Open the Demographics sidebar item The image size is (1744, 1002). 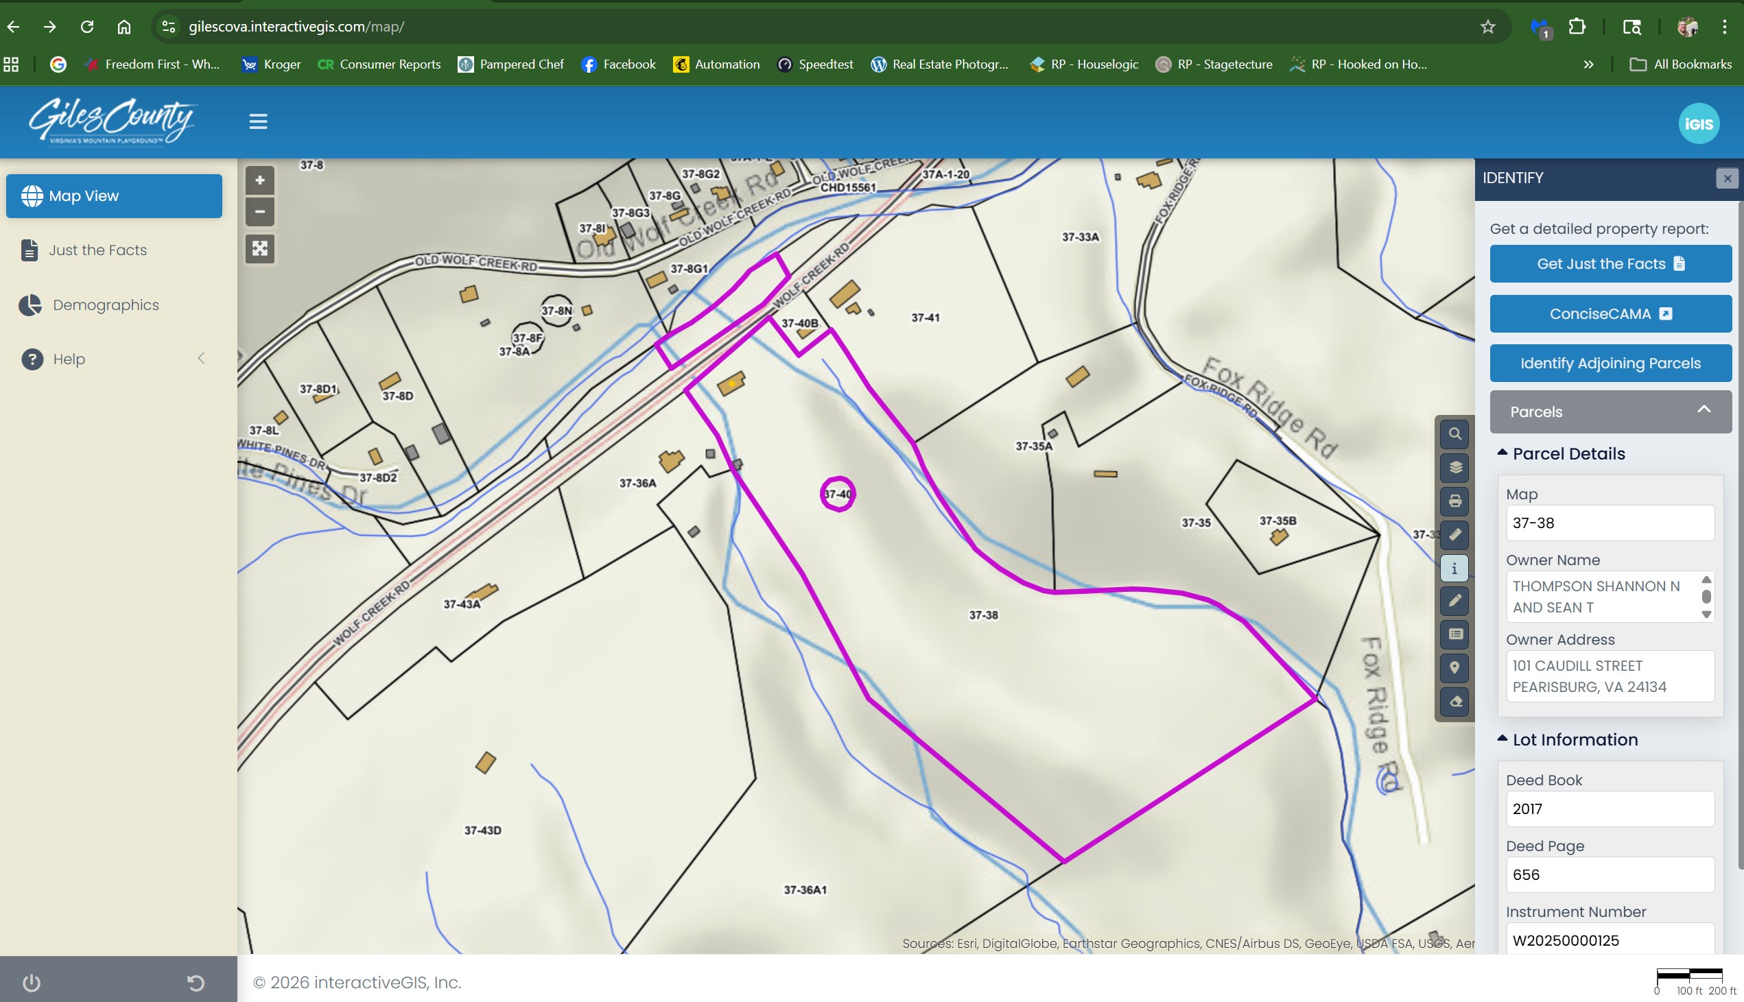coord(105,305)
